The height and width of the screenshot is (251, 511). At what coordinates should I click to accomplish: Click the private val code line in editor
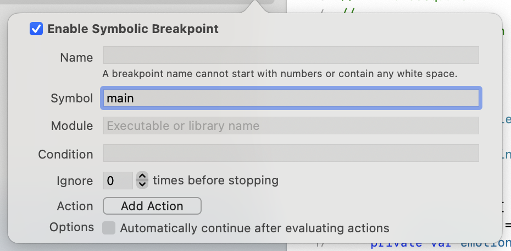pos(434,244)
